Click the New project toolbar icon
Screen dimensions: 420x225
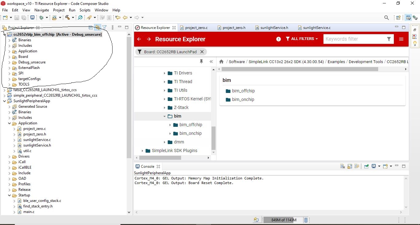pos(5,18)
